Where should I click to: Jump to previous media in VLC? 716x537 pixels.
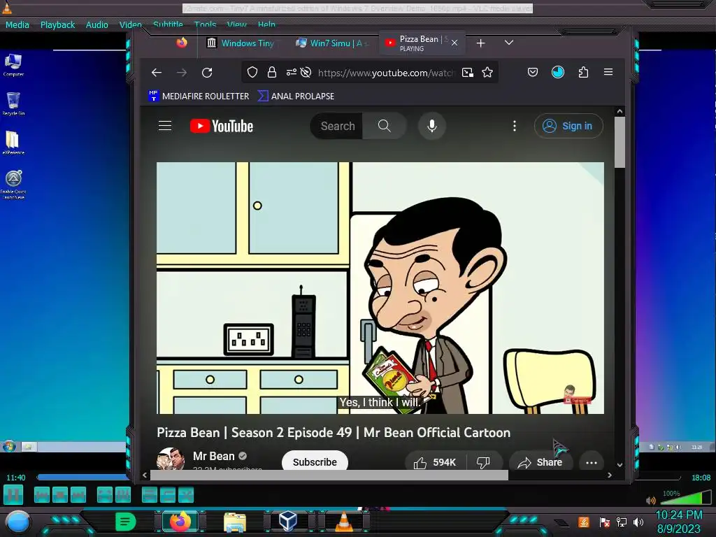pyautogui.click(x=41, y=495)
